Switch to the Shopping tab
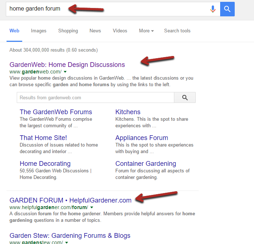 pyautogui.click(x=68, y=31)
